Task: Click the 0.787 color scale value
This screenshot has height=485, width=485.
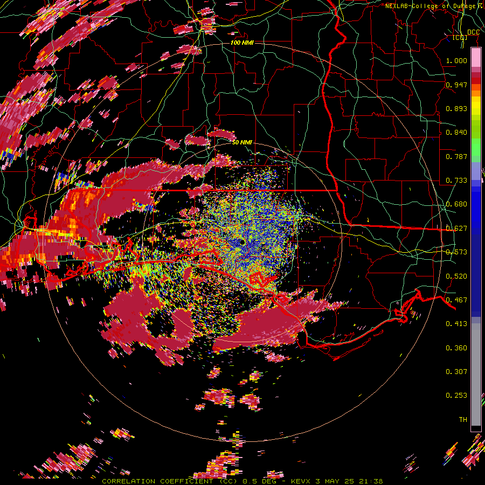Action: tap(456, 156)
